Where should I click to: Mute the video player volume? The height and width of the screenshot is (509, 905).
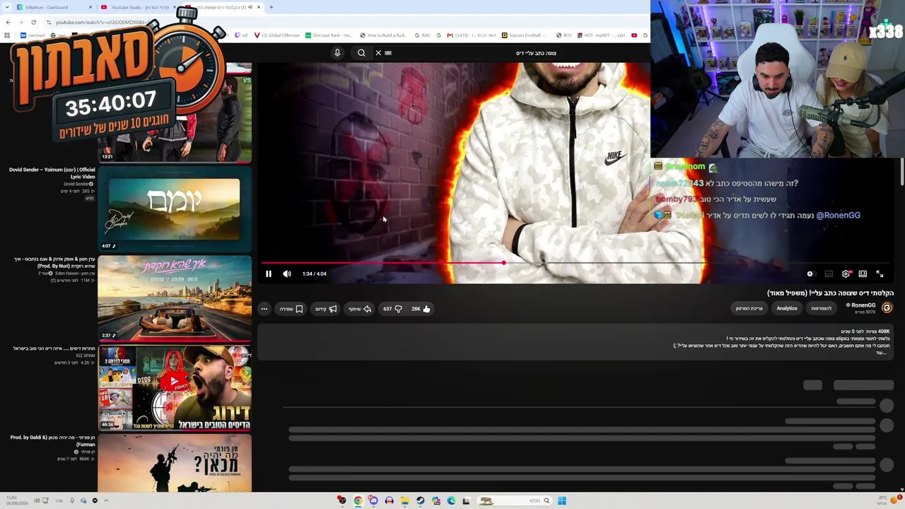[287, 274]
